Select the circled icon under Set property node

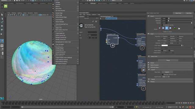(x=112, y=45)
